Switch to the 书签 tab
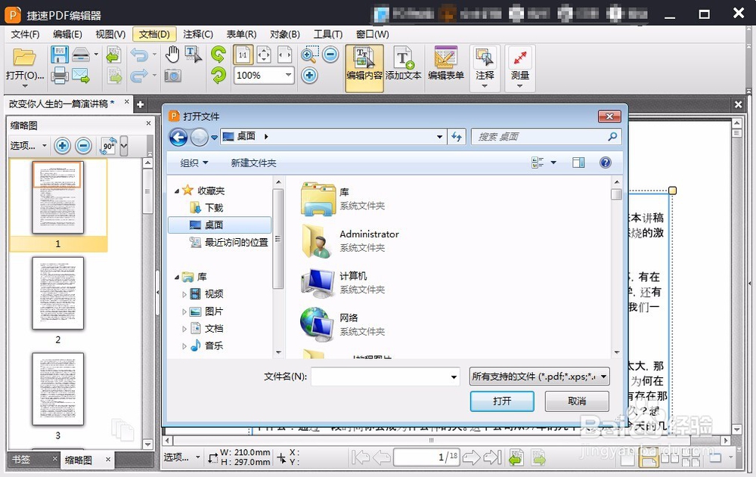The image size is (756, 477). (20, 458)
